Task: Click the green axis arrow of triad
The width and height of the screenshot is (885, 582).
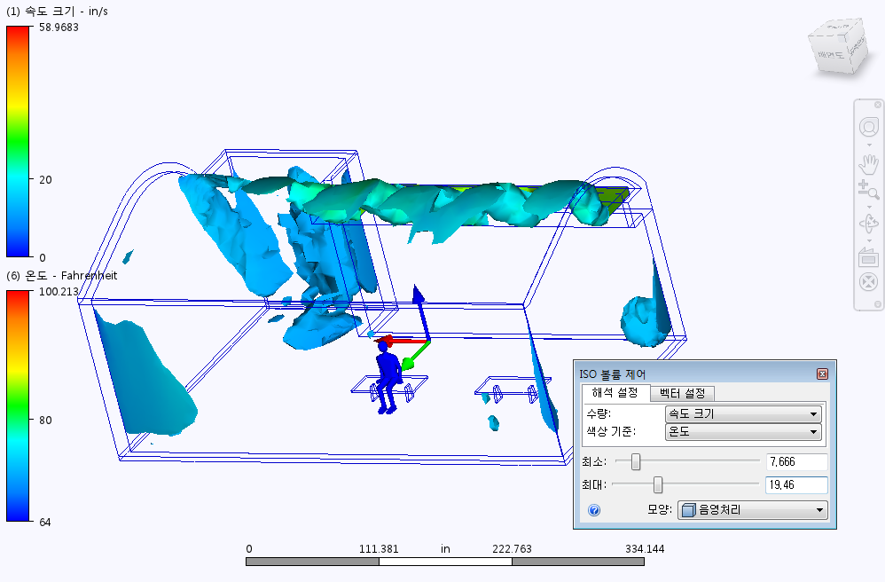Action: point(415,356)
